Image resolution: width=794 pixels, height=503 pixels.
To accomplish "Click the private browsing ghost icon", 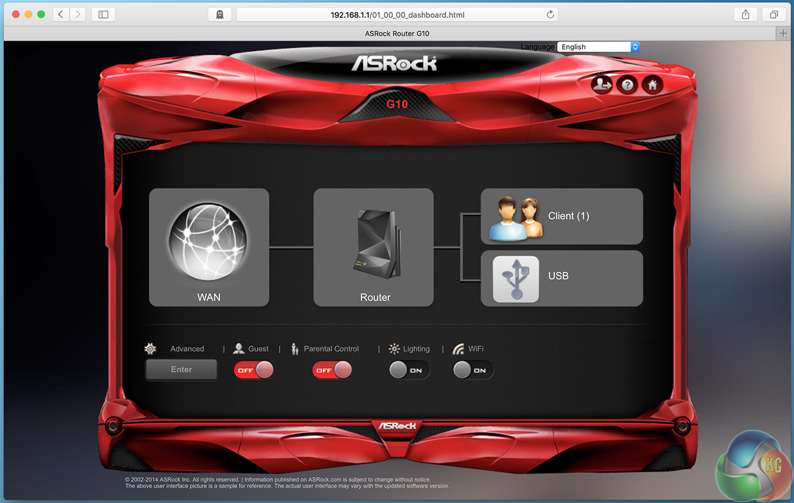I will [x=220, y=14].
